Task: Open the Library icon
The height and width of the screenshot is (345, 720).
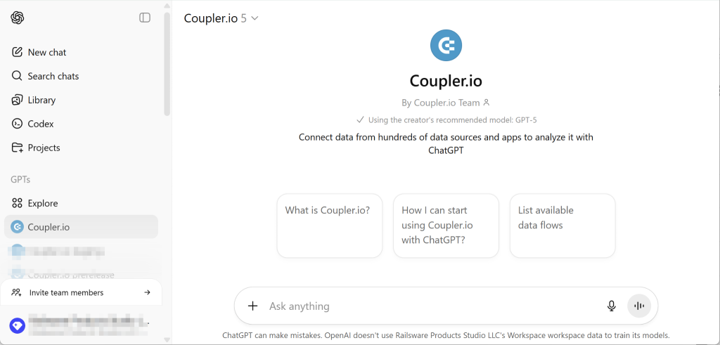Action: click(x=18, y=100)
